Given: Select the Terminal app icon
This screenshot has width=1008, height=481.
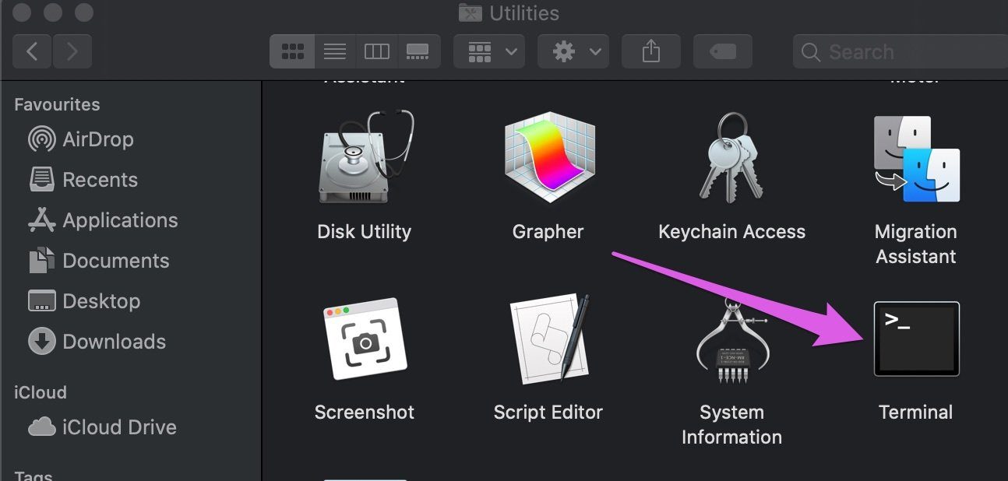Looking at the screenshot, I should pyautogui.click(x=917, y=339).
